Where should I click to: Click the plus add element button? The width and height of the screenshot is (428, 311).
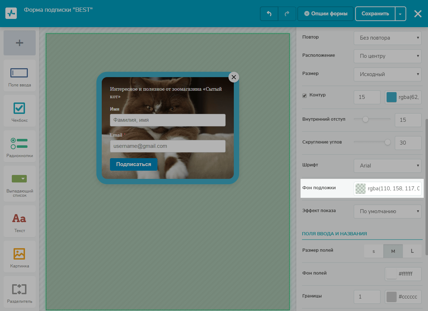(20, 43)
